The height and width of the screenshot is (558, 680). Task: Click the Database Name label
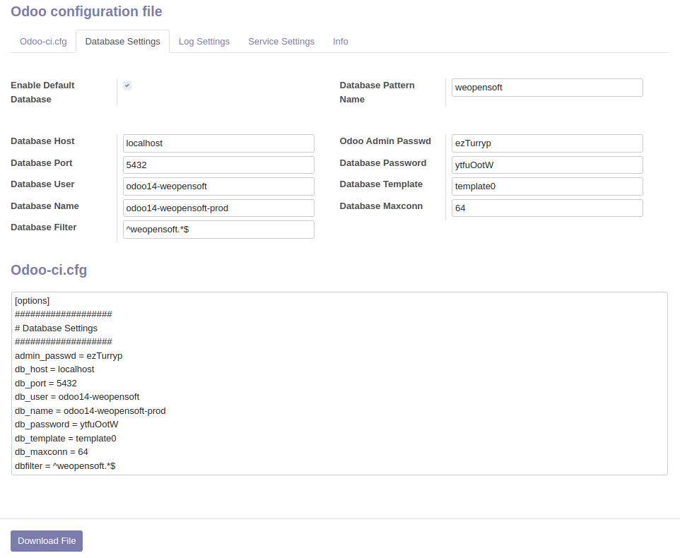45,206
